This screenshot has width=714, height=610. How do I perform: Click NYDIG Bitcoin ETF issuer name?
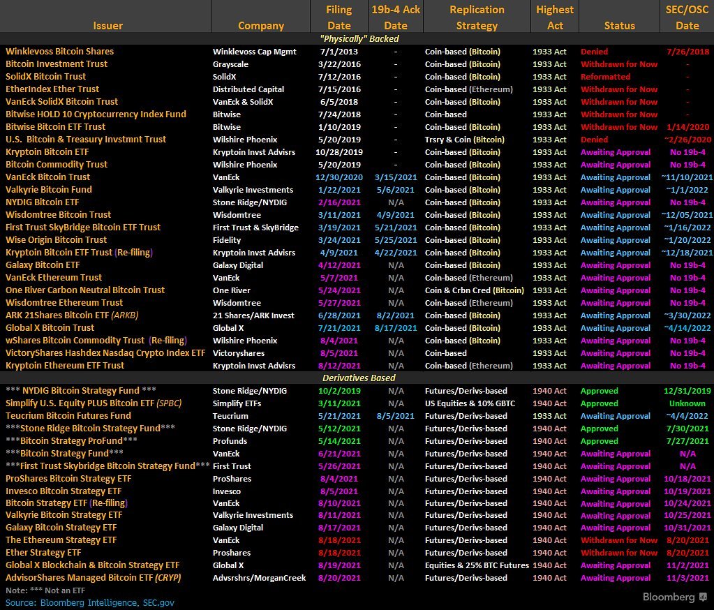43,202
